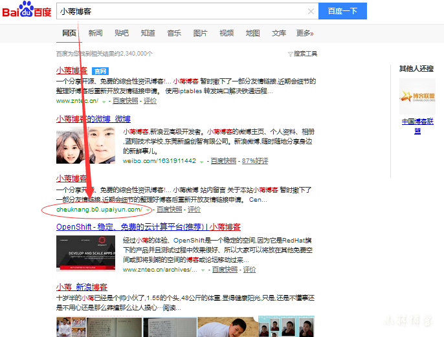Go to the 知道 tab
Image resolution: width=444 pixels, height=337 pixels.
[148, 34]
